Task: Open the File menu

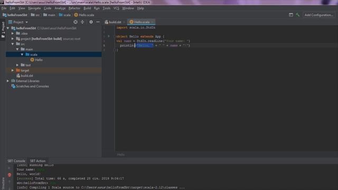Action: 4,8
